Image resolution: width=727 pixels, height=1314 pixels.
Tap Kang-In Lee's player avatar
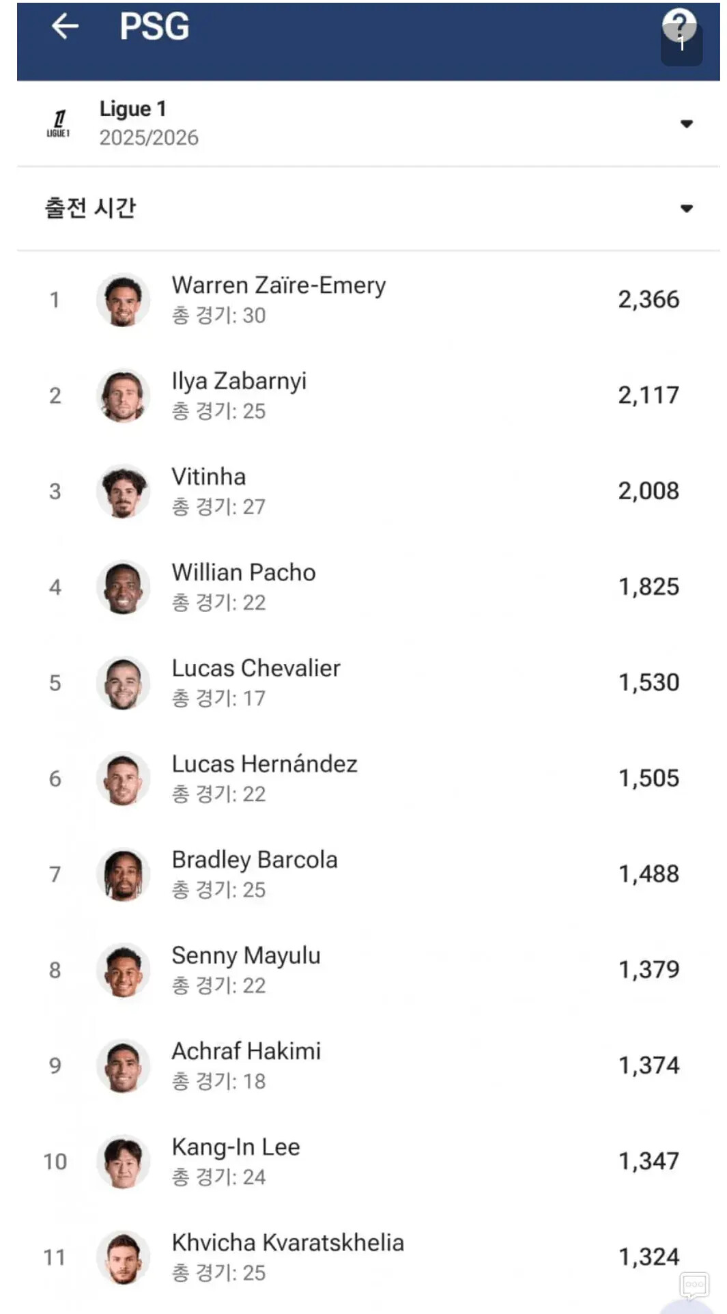click(x=123, y=1161)
